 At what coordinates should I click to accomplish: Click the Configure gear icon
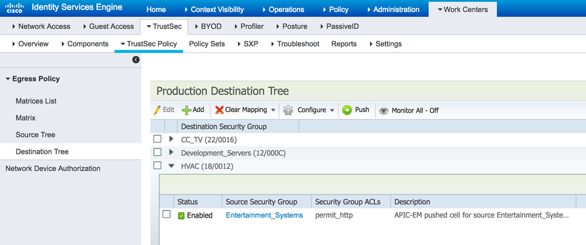coord(288,110)
